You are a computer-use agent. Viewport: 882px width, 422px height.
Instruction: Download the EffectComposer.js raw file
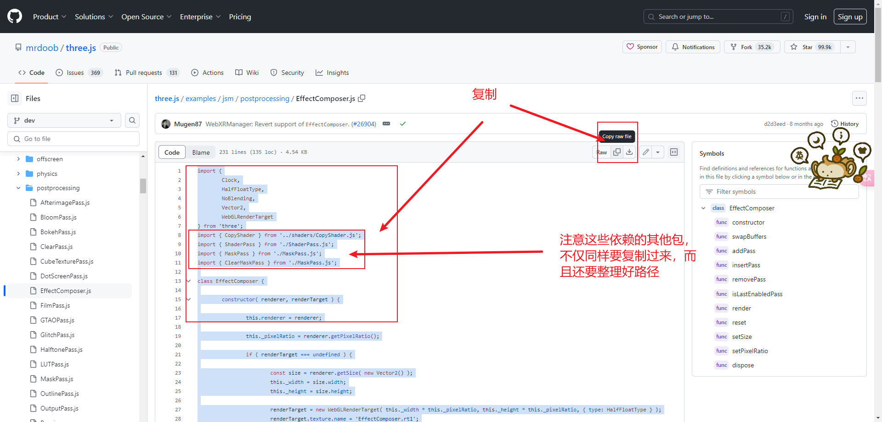(x=629, y=152)
